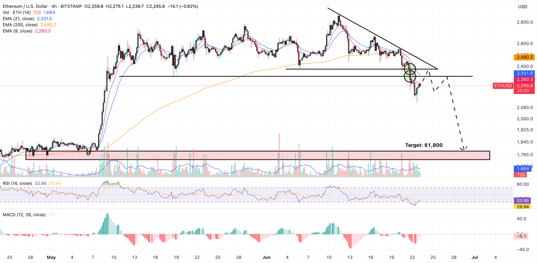
Task: Click the Jul label on time axis
Action: (x=475, y=257)
